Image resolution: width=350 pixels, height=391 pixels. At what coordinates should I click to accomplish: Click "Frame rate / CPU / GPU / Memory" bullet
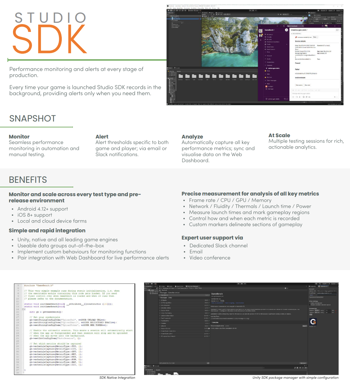coord(230,200)
